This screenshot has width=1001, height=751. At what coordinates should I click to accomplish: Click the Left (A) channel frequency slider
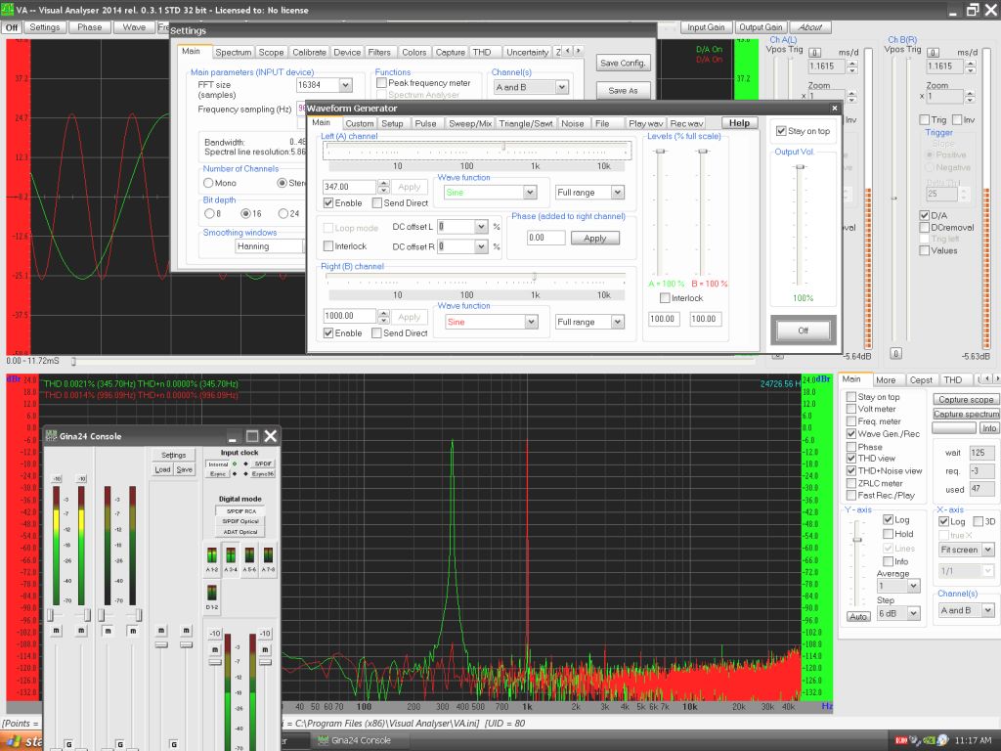pos(477,149)
